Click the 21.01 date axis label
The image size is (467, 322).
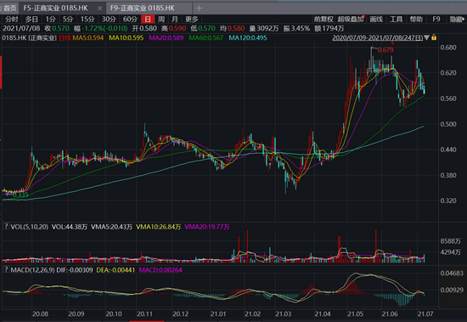[218, 314]
